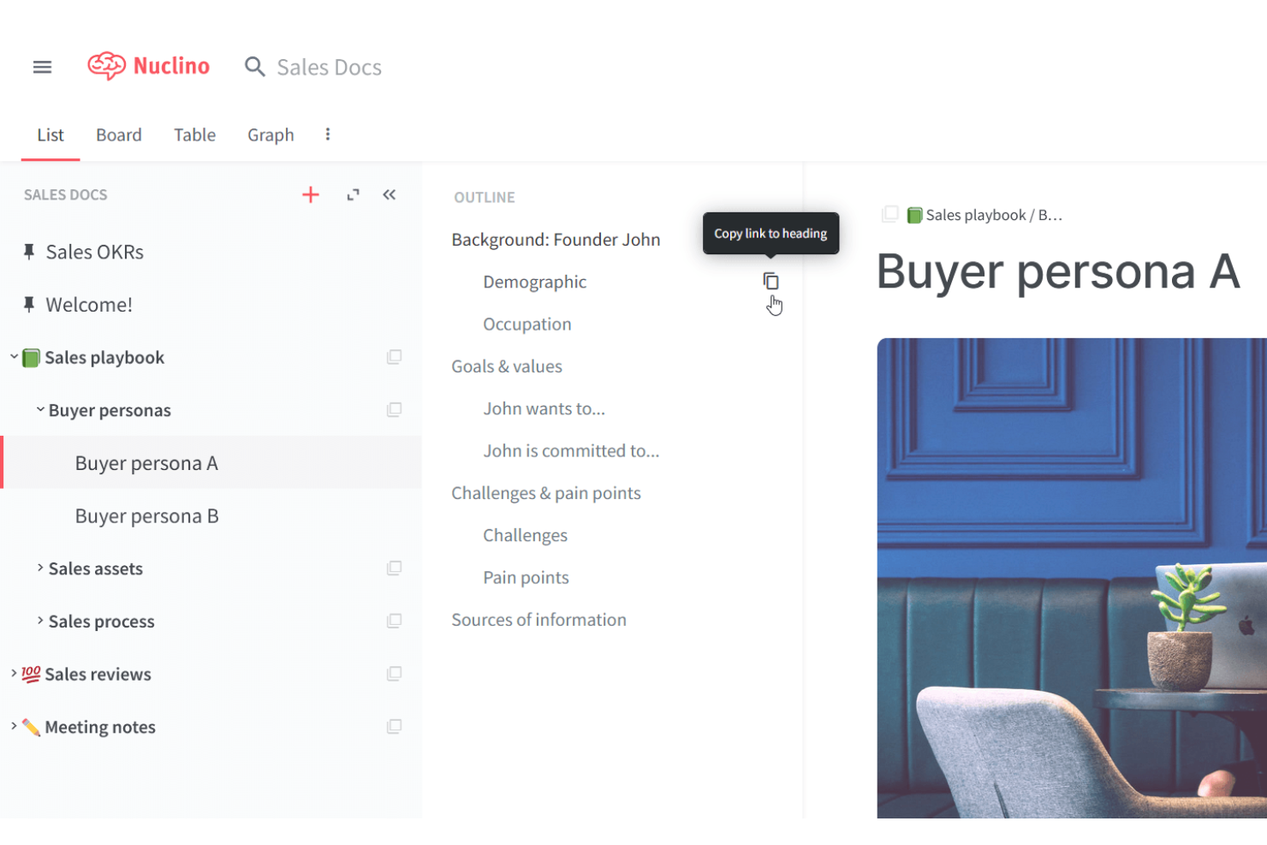Click the Sales playbook collection icon in sidebar
The image size is (1267, 845).
[395, 357]
